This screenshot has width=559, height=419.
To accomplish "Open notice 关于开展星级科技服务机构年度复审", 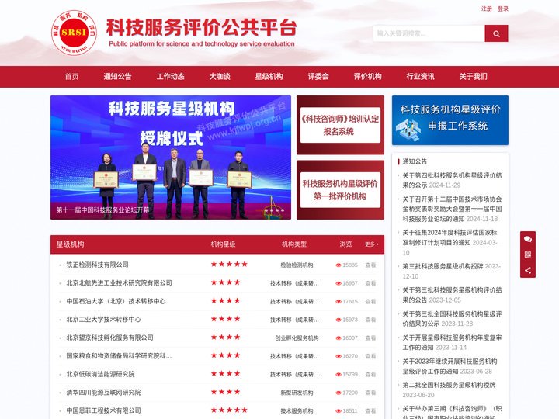I will point(452,342).
